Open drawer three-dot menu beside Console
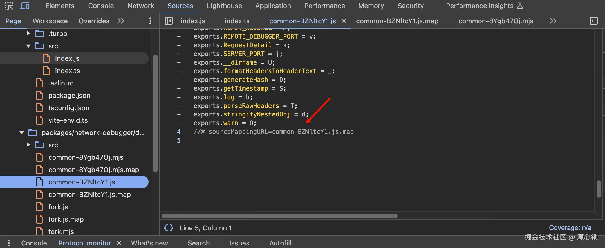Image resolution: width=605 pixels, height=248 pixels. coord(9,243)
